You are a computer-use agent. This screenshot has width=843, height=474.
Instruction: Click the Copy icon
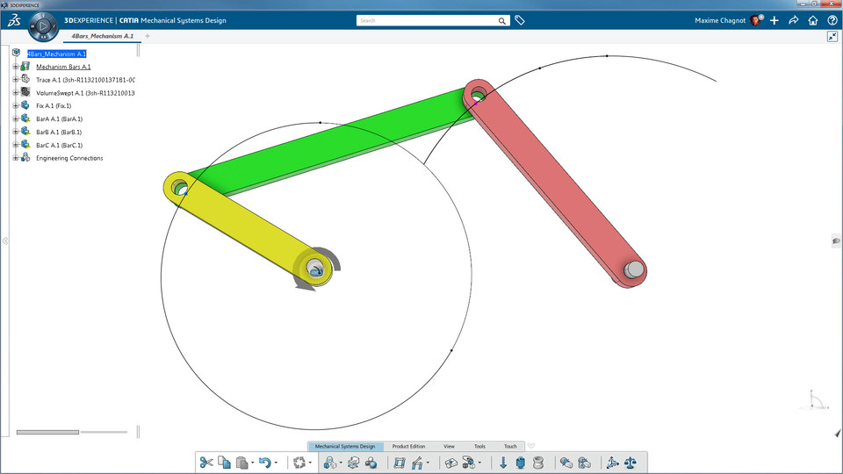(x=224, y=463)
